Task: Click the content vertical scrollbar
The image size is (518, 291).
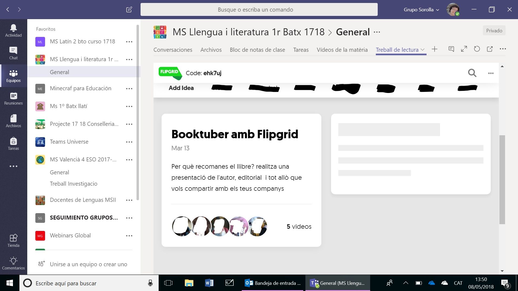Action: point(502,179)
